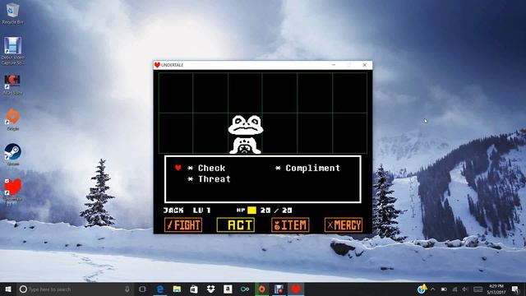Open the Origin desktop shortcut
The image size is (526, 296).
(13, 120)
